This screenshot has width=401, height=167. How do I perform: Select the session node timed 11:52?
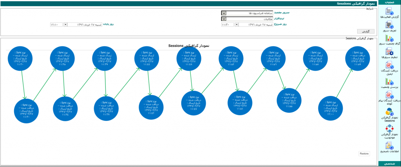pyautogui.click(x=231, y=59)
